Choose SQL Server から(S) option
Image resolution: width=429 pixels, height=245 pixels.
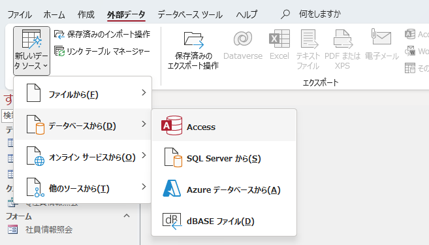pyautogui.click(x=224, y=157)
